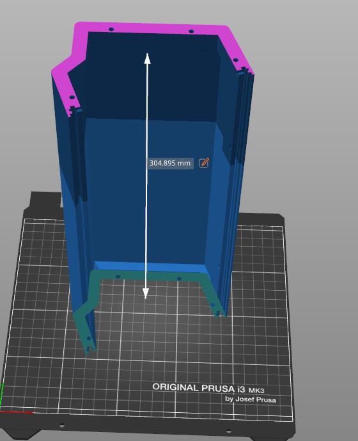Click the light blue inner ledge above the teal face
The height and width of the screenshot is (441, 358).
coord(149,267)
